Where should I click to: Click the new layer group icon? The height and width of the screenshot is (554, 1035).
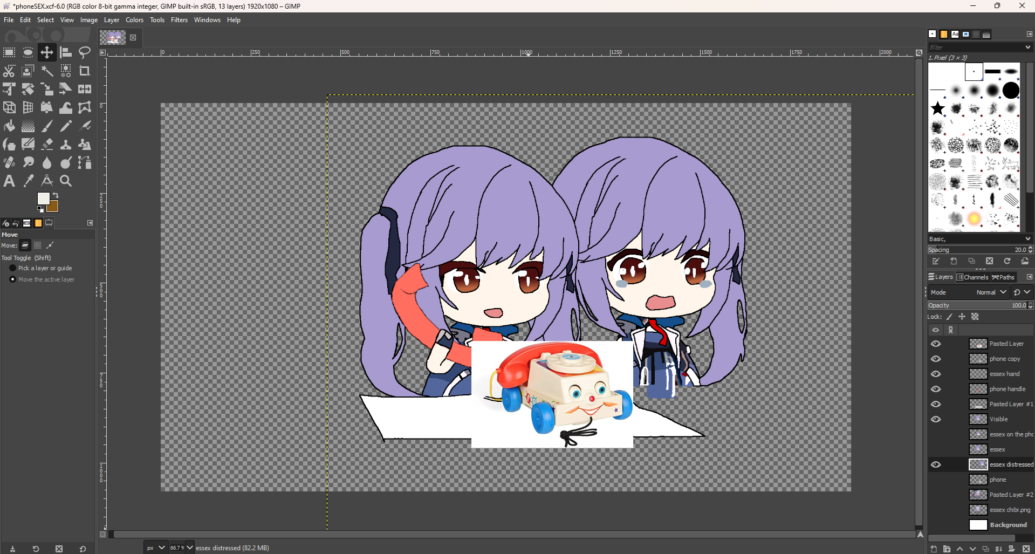point(947,549)
